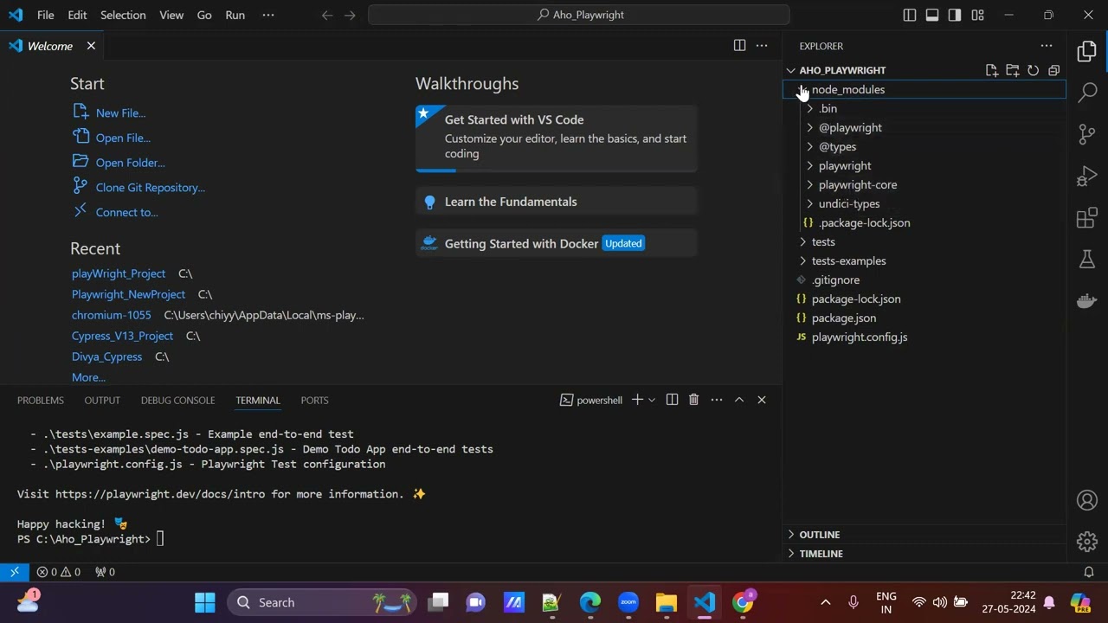Expand the undici-types folder
The width and height of the screenshot is (1108, 623).
tap(924, 203)
